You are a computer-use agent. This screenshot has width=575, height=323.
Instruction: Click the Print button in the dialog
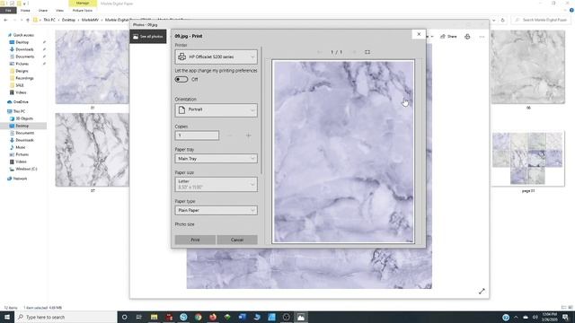point(195,240)
